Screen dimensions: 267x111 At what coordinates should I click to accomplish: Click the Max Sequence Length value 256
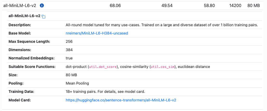pyautogui.click(x=69, y=41)
